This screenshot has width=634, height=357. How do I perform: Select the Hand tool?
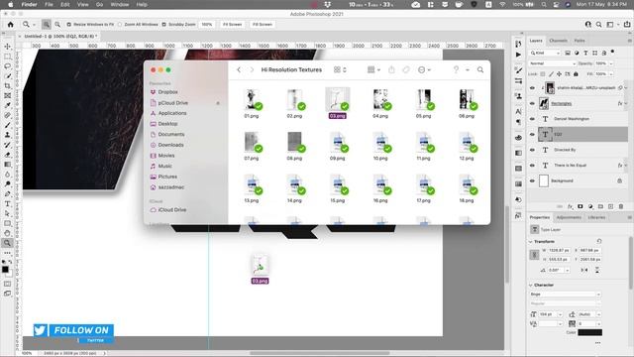[7, 233]
